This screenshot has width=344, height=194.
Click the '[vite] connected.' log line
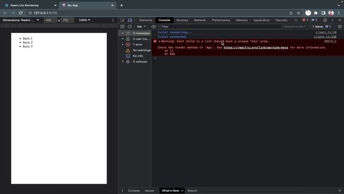172,37
